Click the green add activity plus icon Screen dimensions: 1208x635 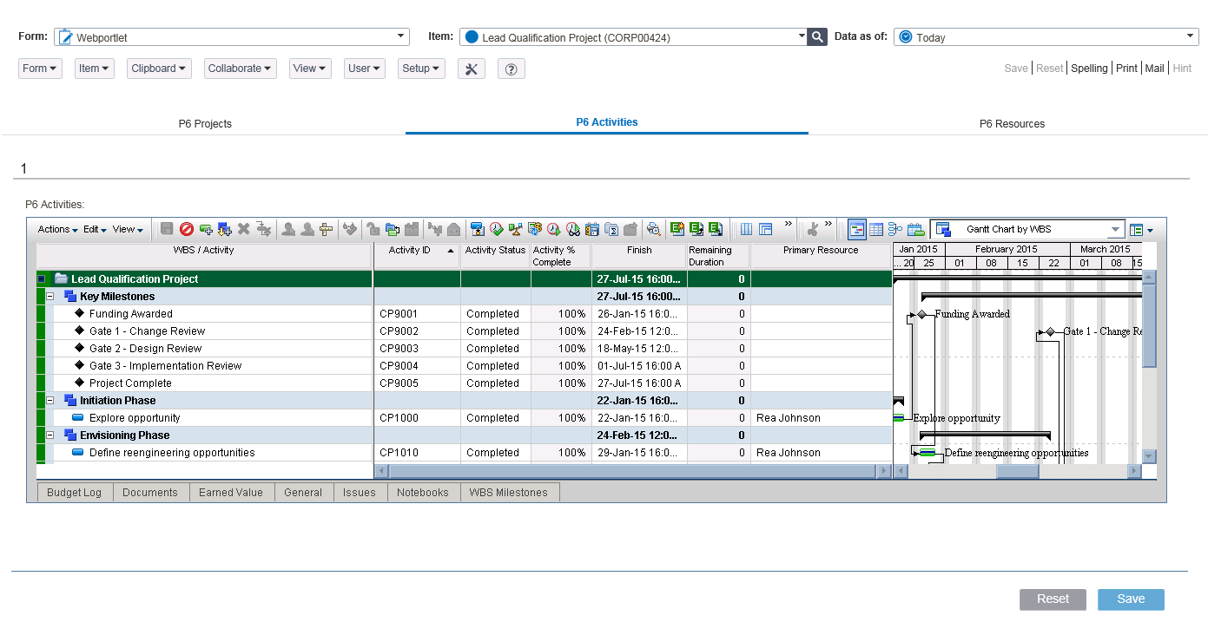point(206,229)
